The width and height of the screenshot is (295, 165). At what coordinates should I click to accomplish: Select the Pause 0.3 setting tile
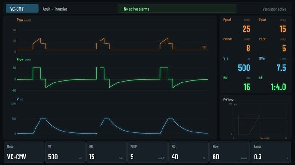271,152
